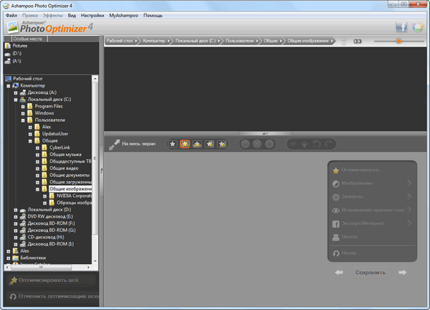Open breadcrumb arrow after Общие изображения
The height and width of the screenshot is (310, 430).
[332, 41]
